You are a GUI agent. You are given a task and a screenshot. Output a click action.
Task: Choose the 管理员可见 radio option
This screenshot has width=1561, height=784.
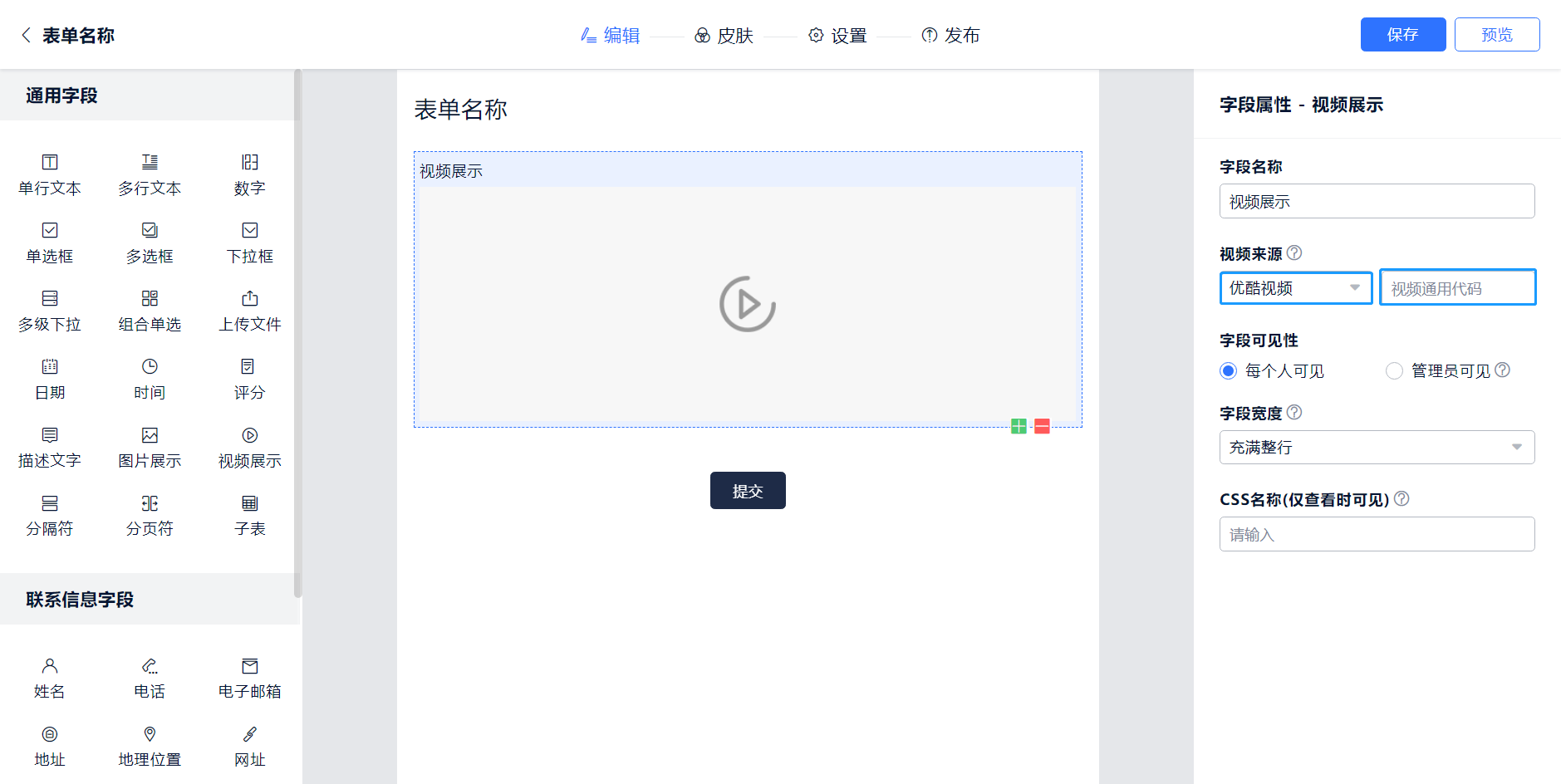click(x=1394, y=371)
